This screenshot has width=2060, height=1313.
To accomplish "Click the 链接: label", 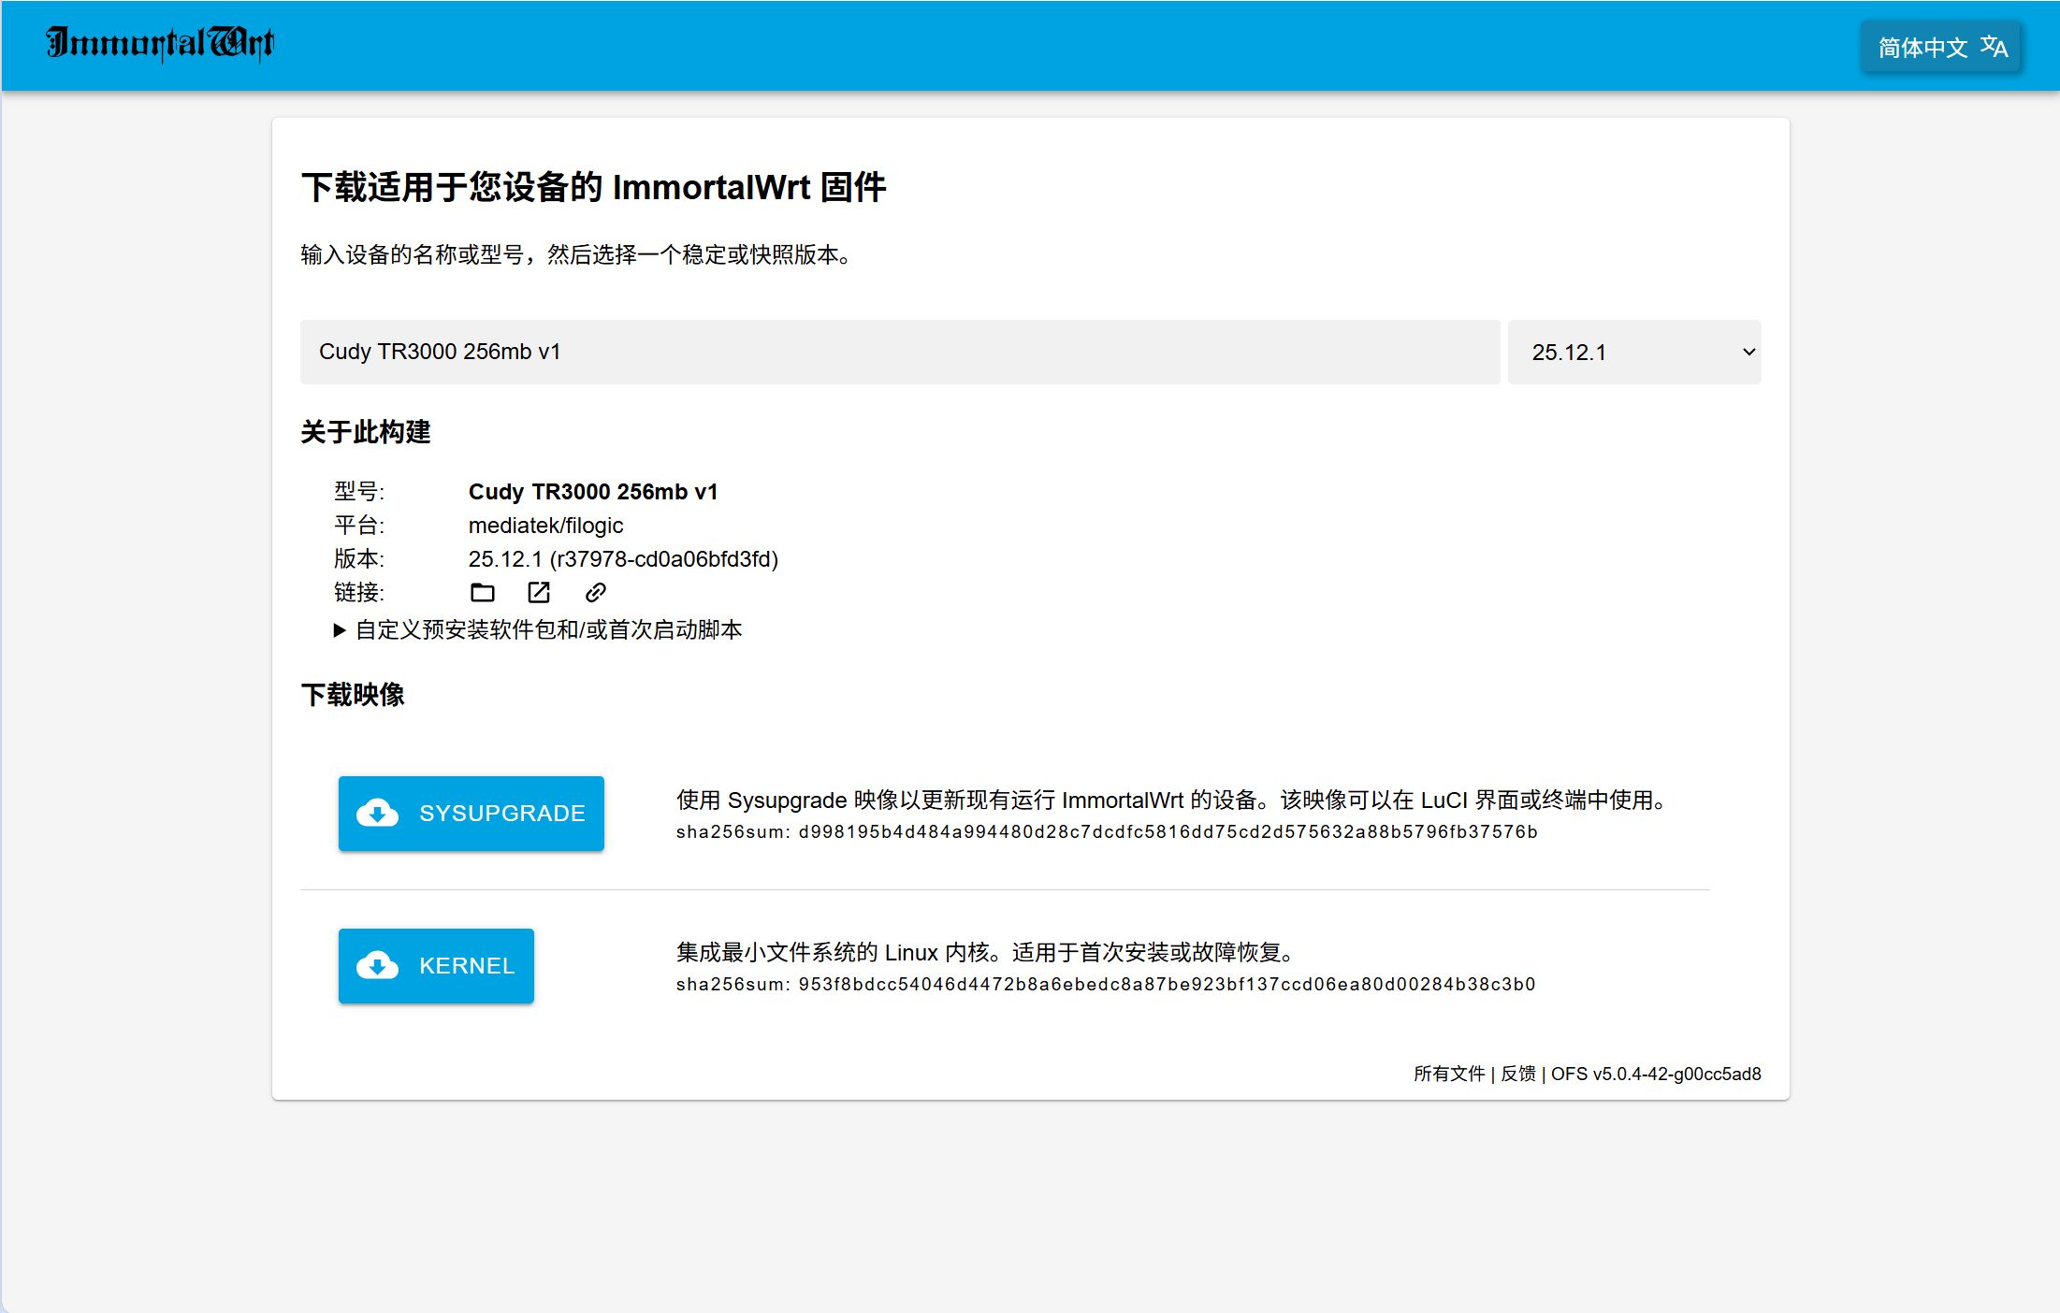I will click(x=359, y=593).
